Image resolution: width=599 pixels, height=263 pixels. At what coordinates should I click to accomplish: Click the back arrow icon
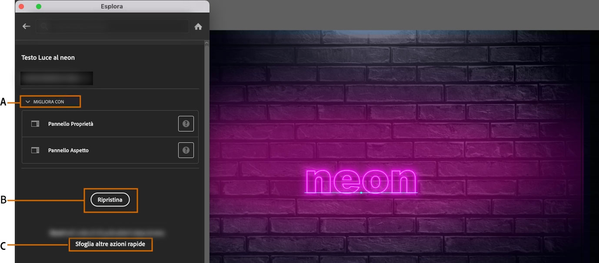(x=26, y=26)
